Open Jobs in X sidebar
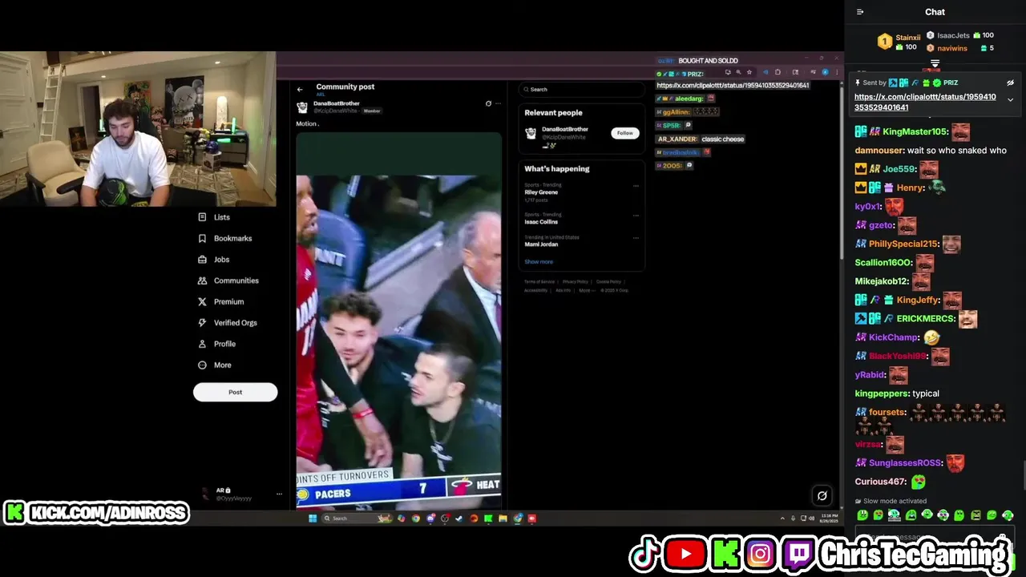Viewport: 1026px width, 577px height. click(214, 260)
